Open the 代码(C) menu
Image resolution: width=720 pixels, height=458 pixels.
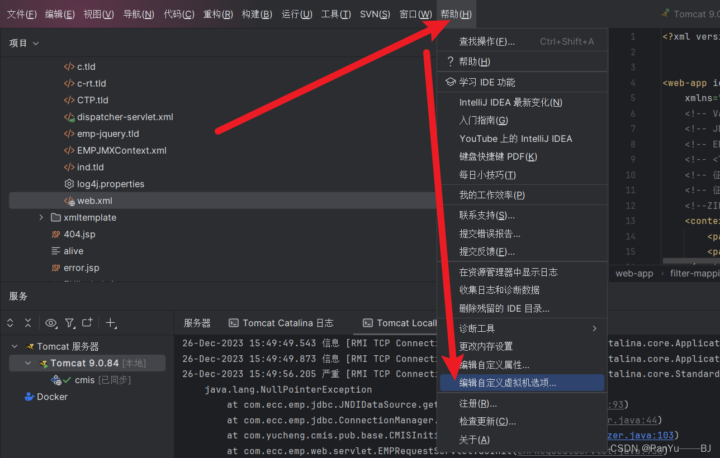pyautogui.click(x=179, y=14)
